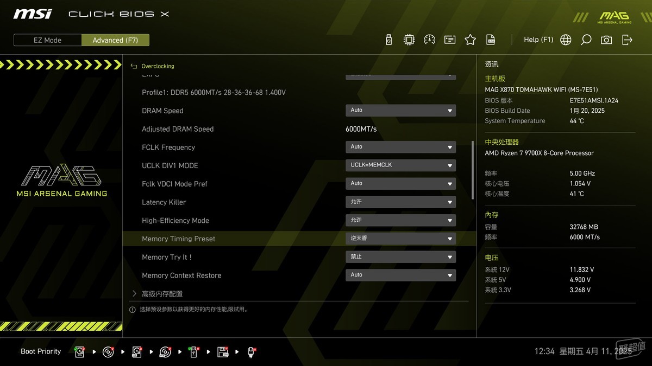Select the Memory Try It ! label
The height and width of the screenshot is (366, 652).
tap(167, 257)
